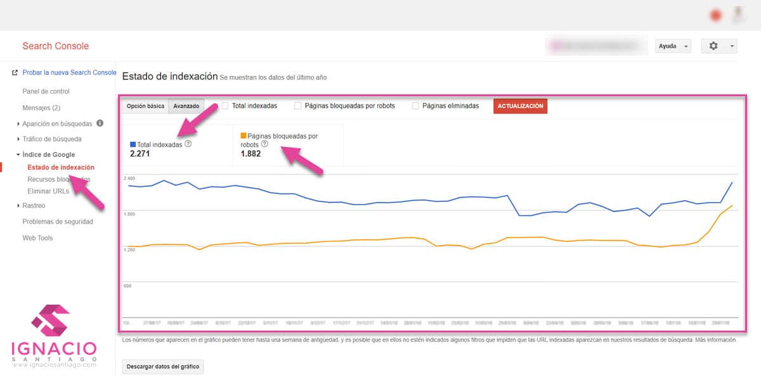Expand Tráfico de búsqueda section

(18, 139)
